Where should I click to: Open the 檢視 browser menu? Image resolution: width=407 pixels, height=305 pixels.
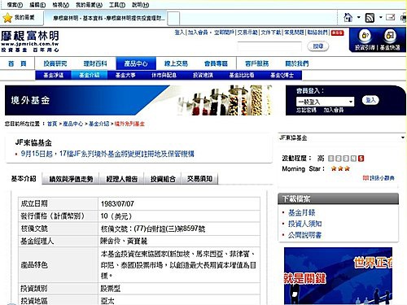tap(60, 5)
